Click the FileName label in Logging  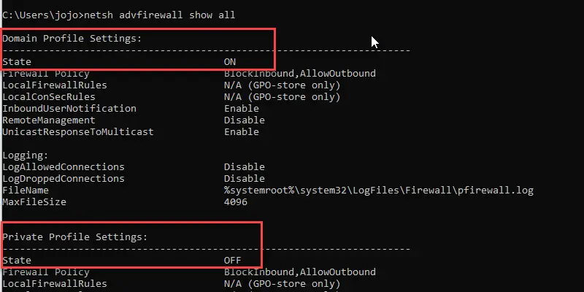[x=26, y=191]
